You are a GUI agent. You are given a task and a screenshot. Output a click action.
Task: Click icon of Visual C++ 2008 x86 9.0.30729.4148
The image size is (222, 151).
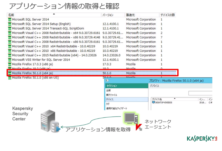point(10,37)
